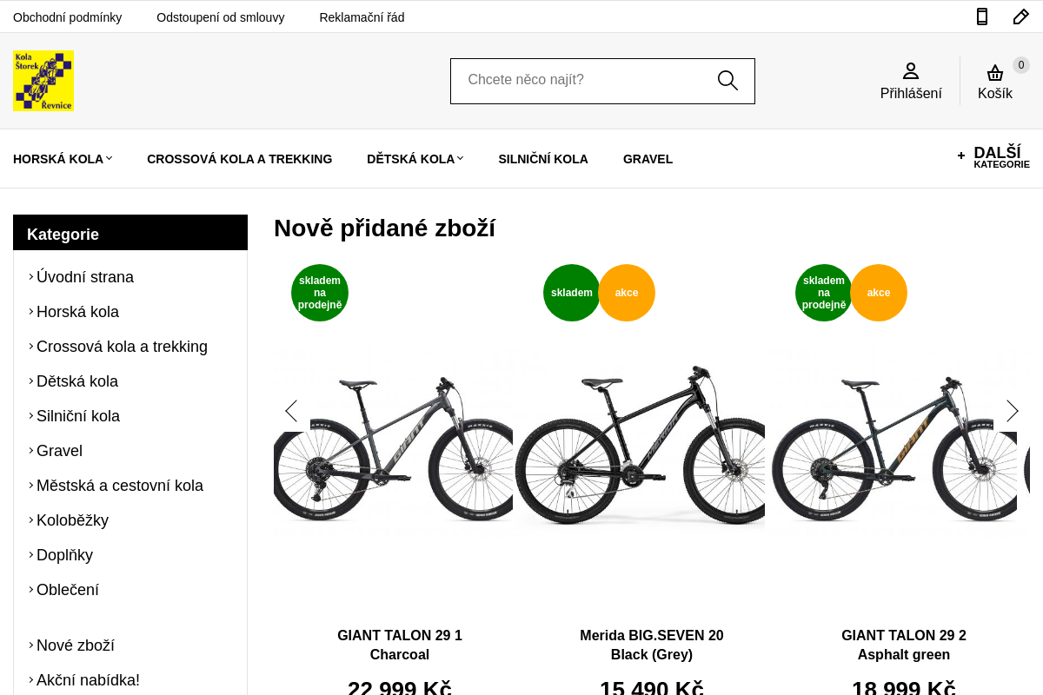The height and width of the screenshot is (695, 1043).
Task: Select Koloběžky in category sidebar
Action: click(72, 520)
